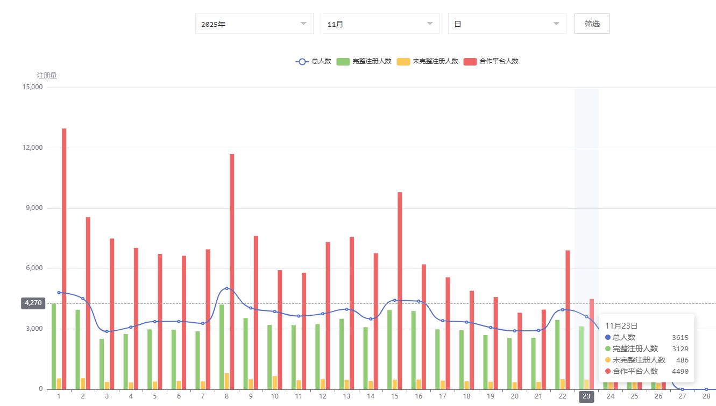Click the line data point on day 15

[395, 300]
